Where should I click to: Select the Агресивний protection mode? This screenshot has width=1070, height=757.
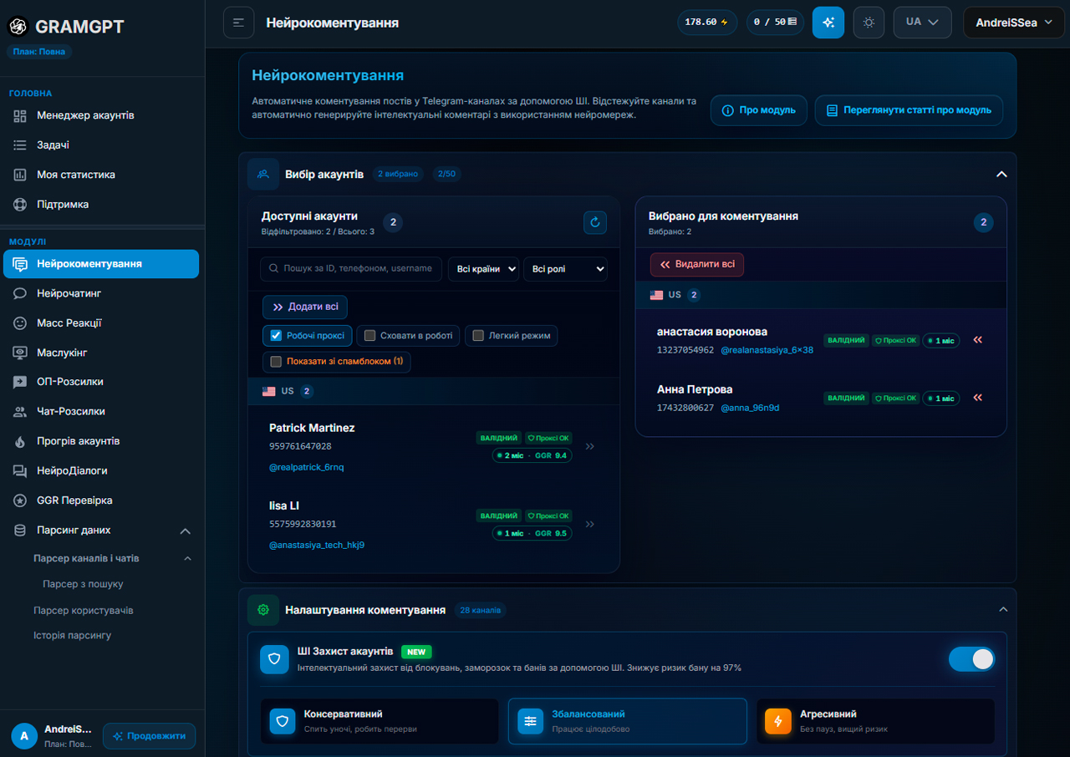[x=875, y=721]
